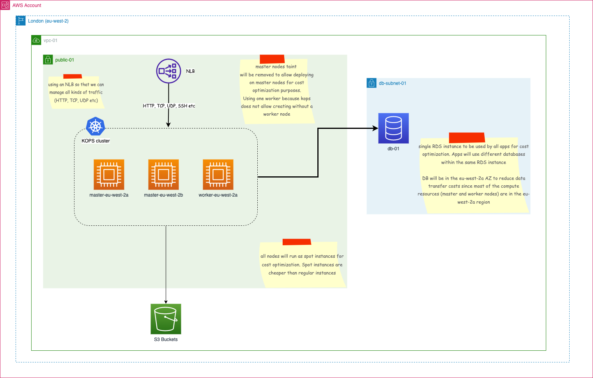Click the red tape on RDS note
The width and height of the screenshot is (593, 378).
click(x=467, y=138)
